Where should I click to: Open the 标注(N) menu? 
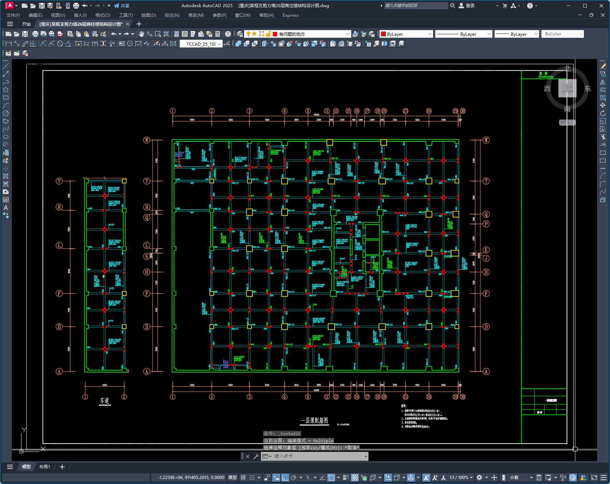tap(172, 15)
